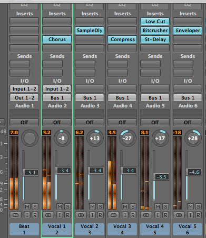Mute the Vocal 4 channel
Viewport: 206px width, 238px height.
[158, 206]
